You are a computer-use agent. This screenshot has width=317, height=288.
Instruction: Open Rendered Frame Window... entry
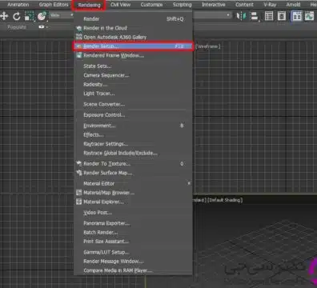tap(133, 55)
